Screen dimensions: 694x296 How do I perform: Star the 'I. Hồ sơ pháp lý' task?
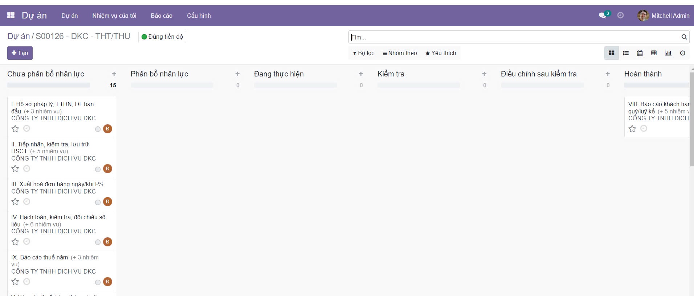point(15,129)
